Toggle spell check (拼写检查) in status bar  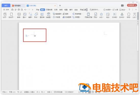[x=58, y=92]
